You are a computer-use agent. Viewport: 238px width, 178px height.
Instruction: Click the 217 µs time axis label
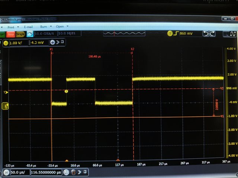(163, 164)
